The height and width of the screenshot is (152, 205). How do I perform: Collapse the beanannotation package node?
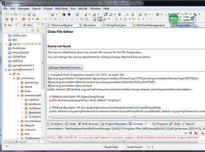point(18,96)
